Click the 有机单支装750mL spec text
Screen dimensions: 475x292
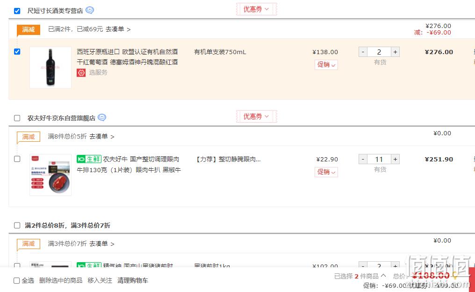tap(220, 52)
